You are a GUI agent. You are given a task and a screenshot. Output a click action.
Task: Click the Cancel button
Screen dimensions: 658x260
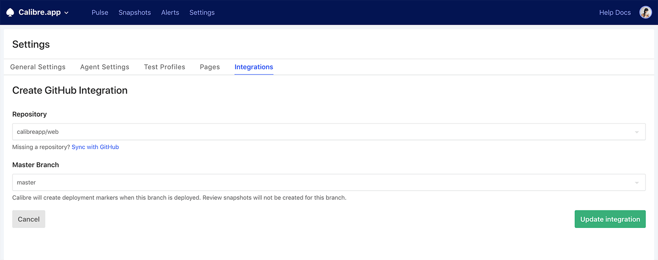click(x=28, y=219)
